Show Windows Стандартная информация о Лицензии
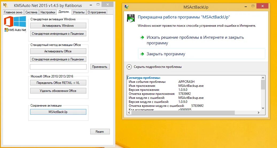The width and height of the screenshot is (277, 148). (58, 34)
